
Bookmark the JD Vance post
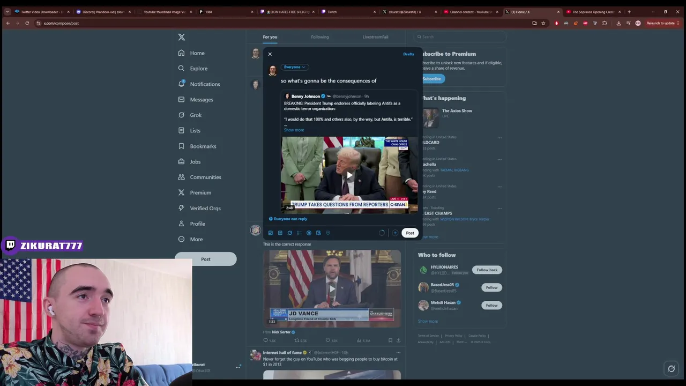click(390, 340)
